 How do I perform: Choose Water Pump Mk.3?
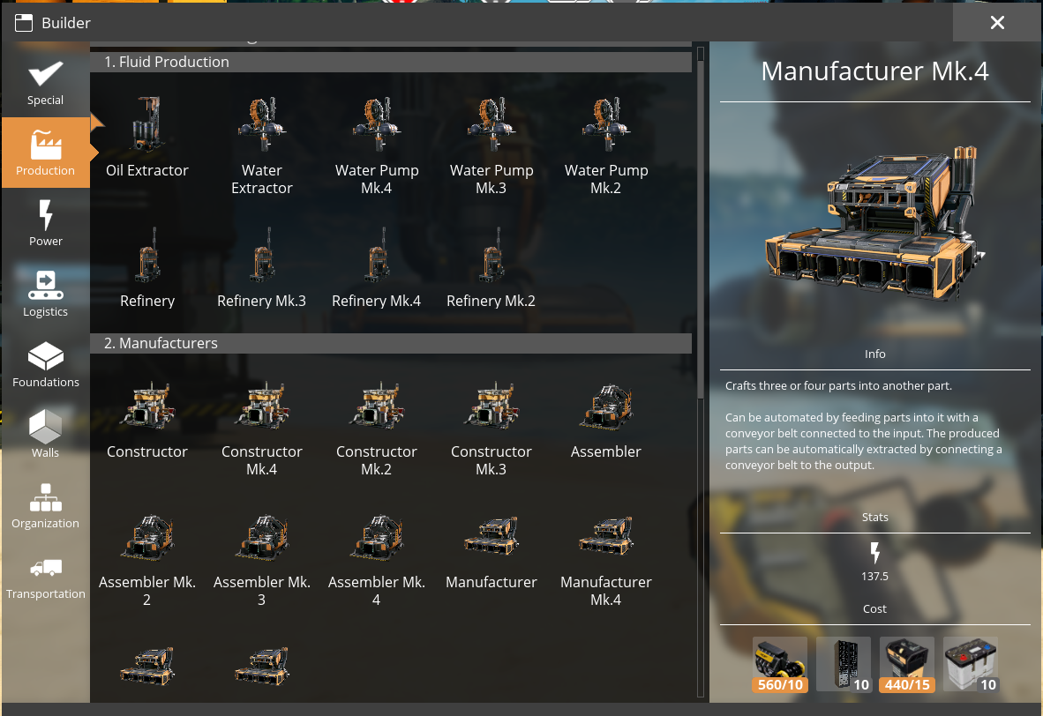pyautogui.click(x=491, y=145)
